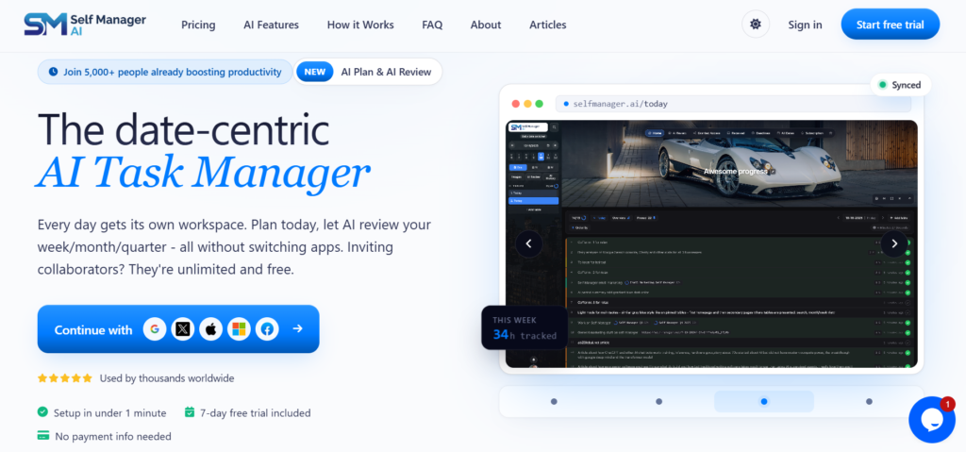The width and height of the screenshot is (966, 452).
Task: Click the red dot in the preview window
Action: click(516, 104)
